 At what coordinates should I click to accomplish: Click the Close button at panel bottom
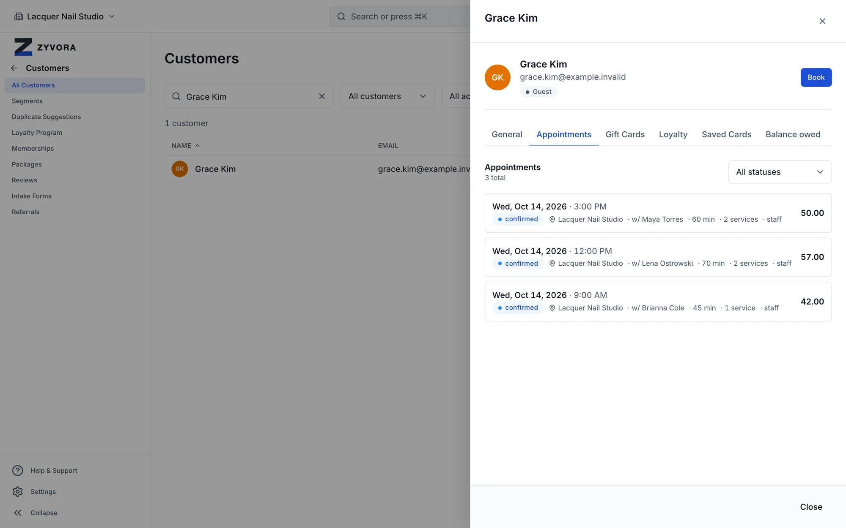click(811, 507)
